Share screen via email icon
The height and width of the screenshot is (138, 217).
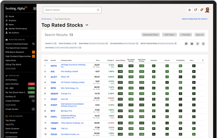pos(192,44)
